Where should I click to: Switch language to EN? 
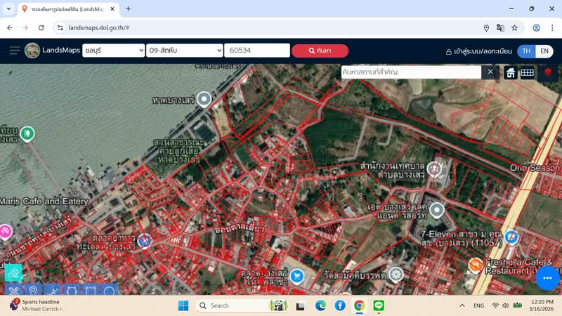click(x=544, y=51)
